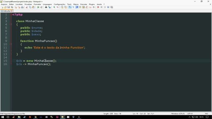212x119 pixels.
Task: Click the 'public $idade;' code line
Action: click(x=31, y=31)
